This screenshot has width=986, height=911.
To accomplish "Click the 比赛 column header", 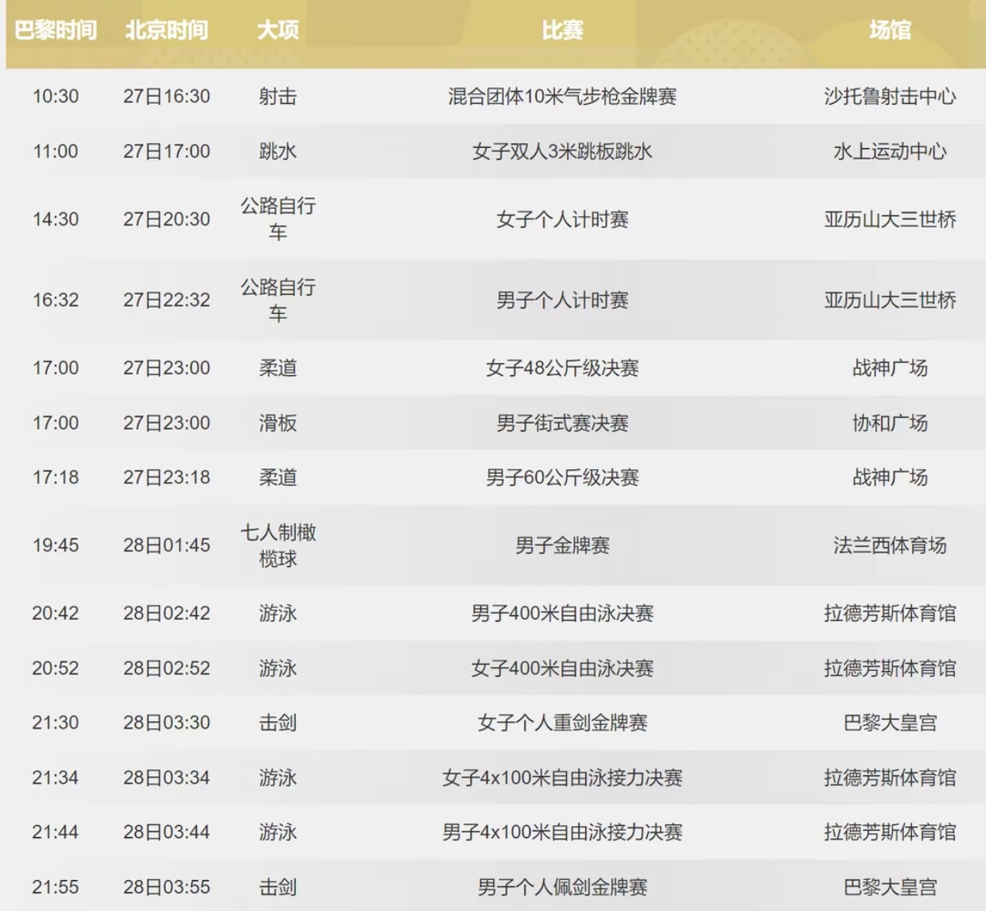I will pyautogui.click(x=562, y=30).
